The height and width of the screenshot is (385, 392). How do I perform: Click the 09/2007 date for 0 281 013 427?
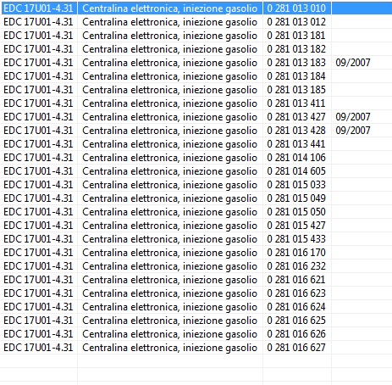[353, 117]
